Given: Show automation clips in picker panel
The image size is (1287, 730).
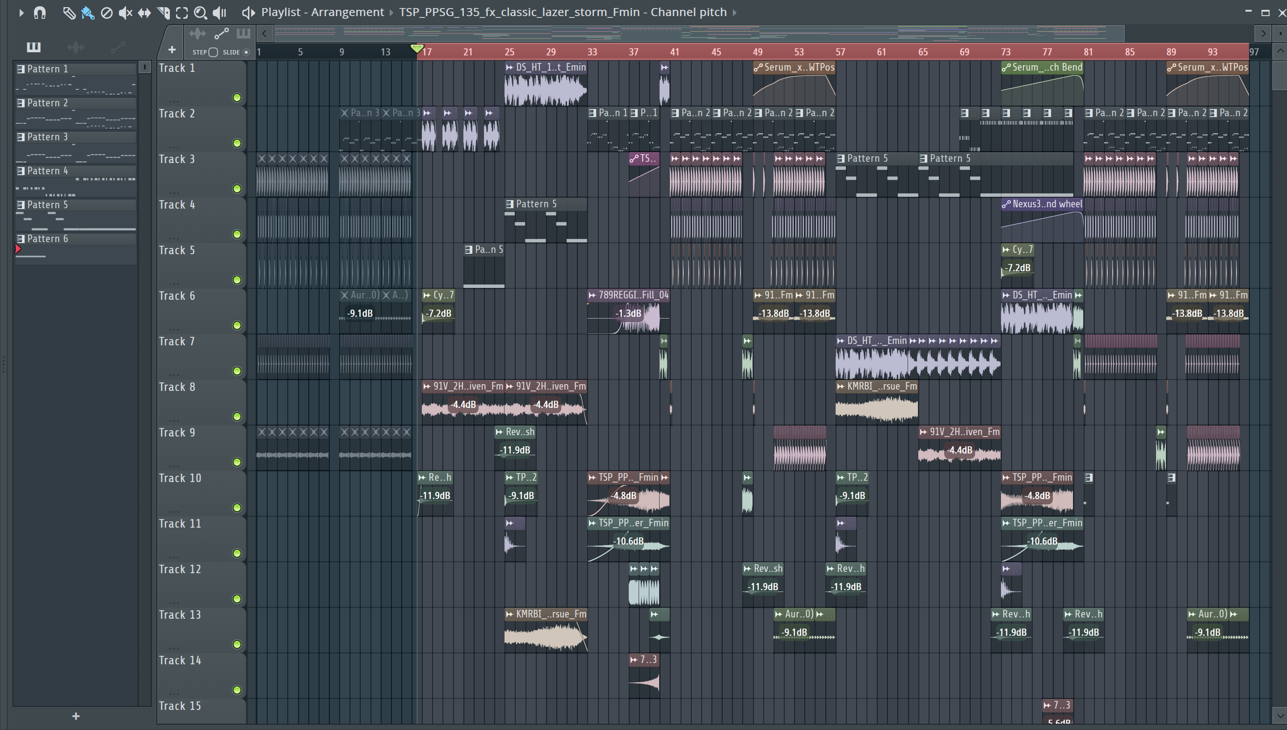Looking at the screenshot, I should coord(118,47).
